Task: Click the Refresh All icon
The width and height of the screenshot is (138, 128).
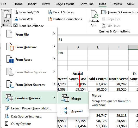Action: (x=95, y=14)
